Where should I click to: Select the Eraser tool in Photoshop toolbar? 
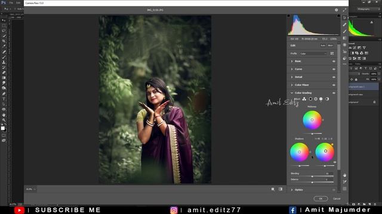[4, 73]
